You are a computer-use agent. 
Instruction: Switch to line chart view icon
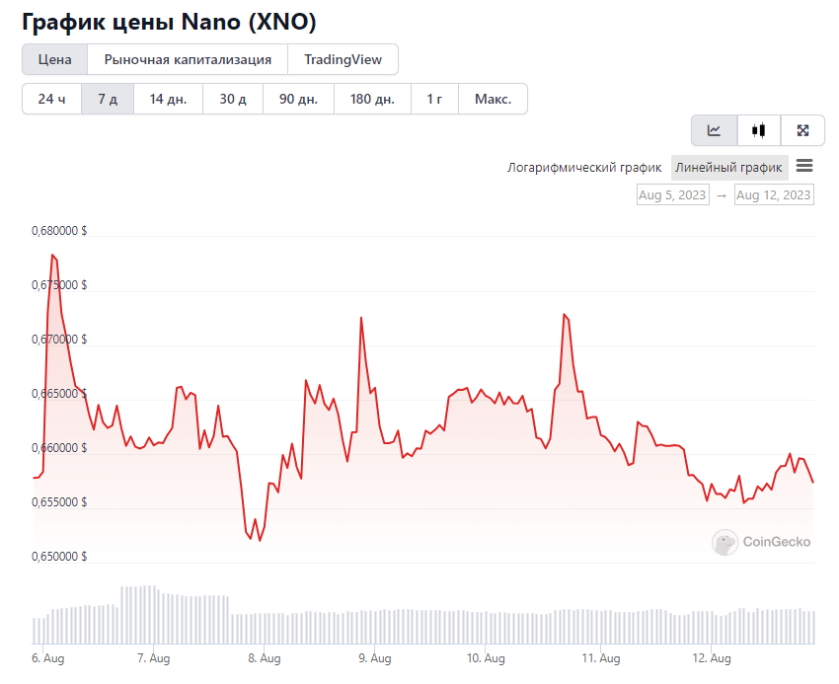pyautogui.click(x=714, y=130)
